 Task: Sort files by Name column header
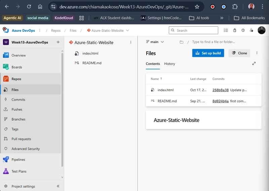[x=156, y=79]
